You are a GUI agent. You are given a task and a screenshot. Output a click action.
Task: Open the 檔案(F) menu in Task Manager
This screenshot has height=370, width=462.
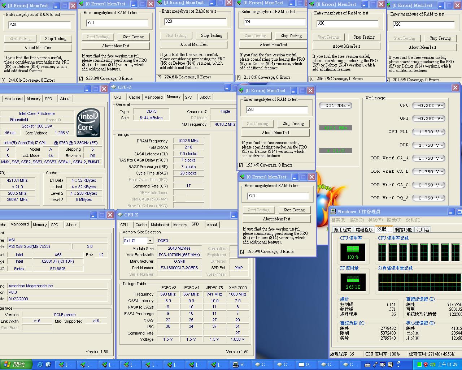coord(338,220)
